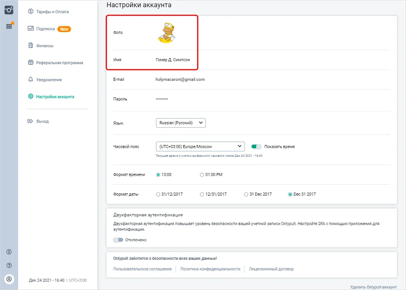The image size is (406, 290).
Task: Open Тарифы и Оплата menu item
Action: pos(52,12)
